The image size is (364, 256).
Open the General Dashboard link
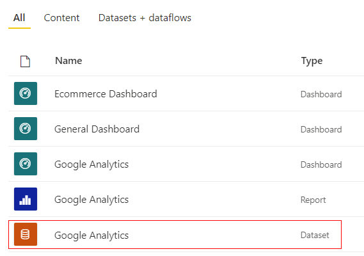(x=97, y=129)
